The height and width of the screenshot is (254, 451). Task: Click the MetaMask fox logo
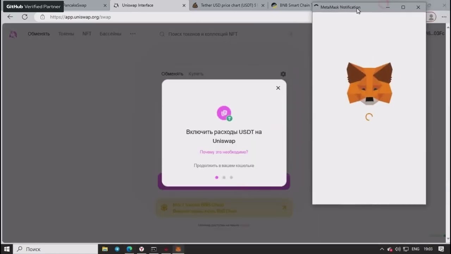click(x=369, y=84)
